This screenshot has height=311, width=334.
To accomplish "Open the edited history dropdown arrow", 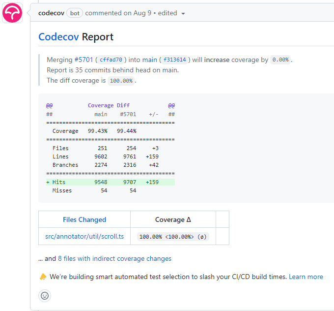I will (x=183, y=14).
